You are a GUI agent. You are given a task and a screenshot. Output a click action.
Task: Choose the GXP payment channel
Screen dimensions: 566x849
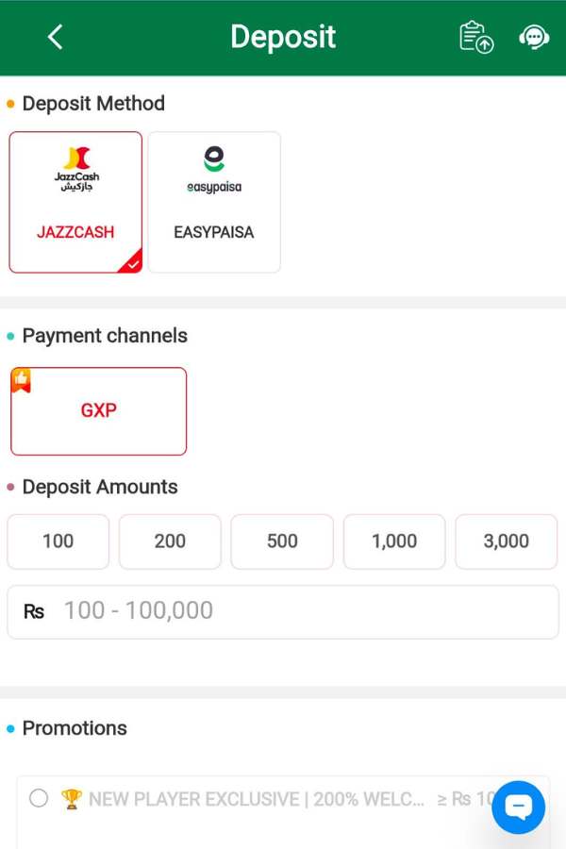tap(98, 411)
